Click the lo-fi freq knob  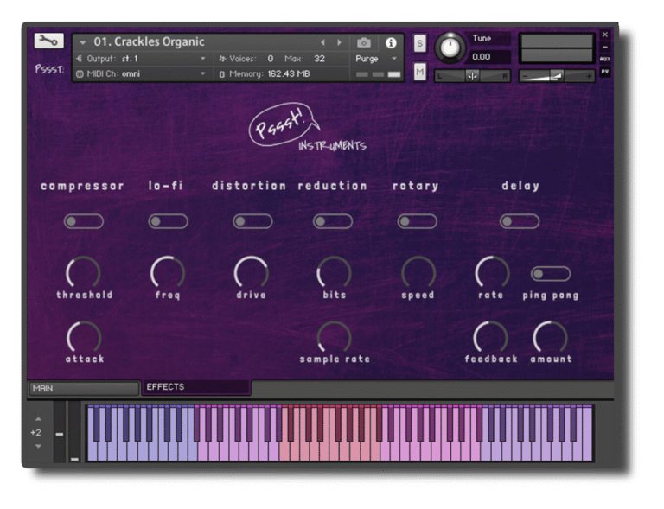click(168, 272)
